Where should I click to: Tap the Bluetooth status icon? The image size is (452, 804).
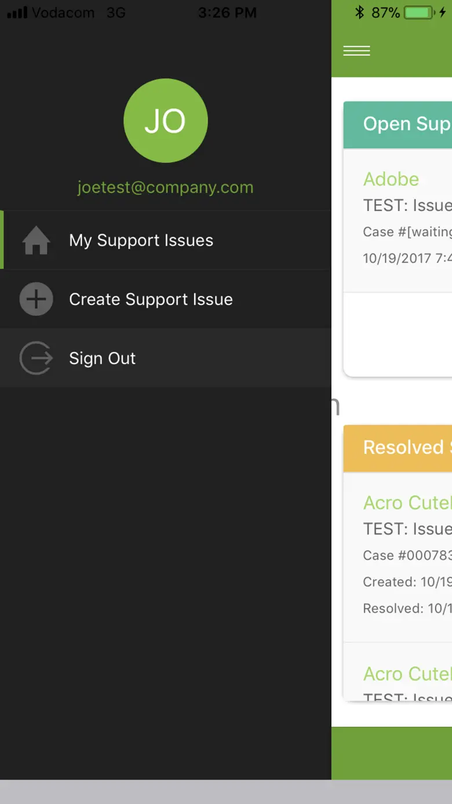pyautogui.click(x=359, y=13)
